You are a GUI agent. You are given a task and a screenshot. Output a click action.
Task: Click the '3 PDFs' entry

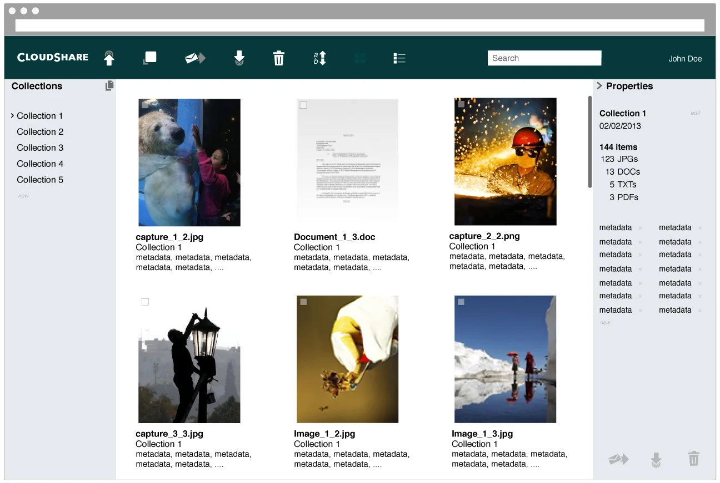tap(624, 197)
